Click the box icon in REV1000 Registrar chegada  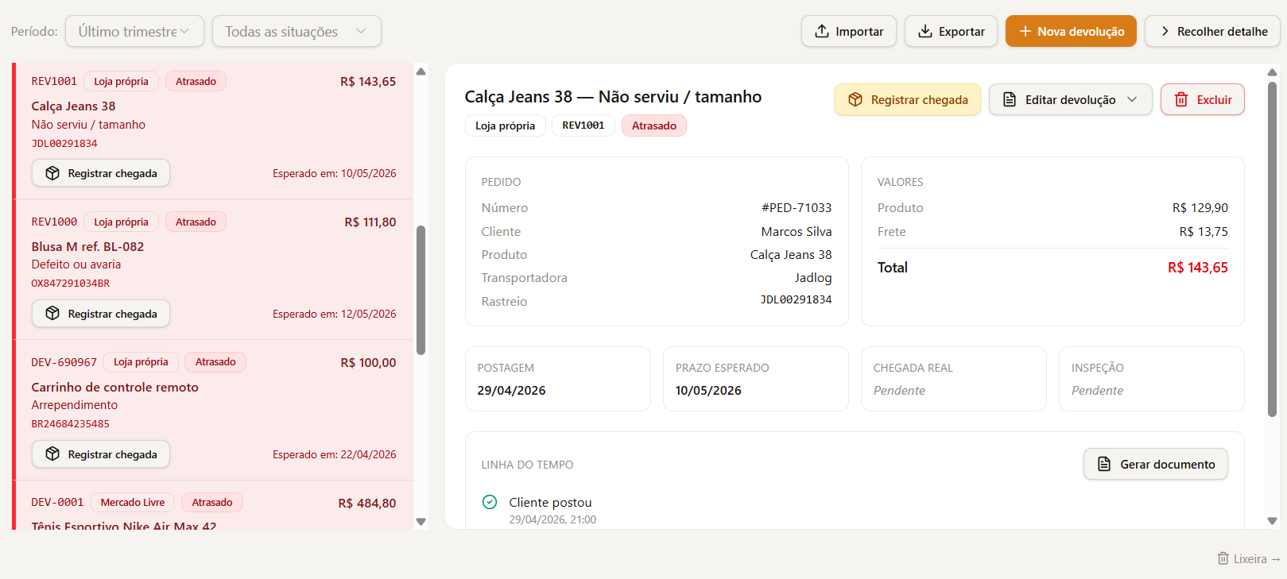52,314
